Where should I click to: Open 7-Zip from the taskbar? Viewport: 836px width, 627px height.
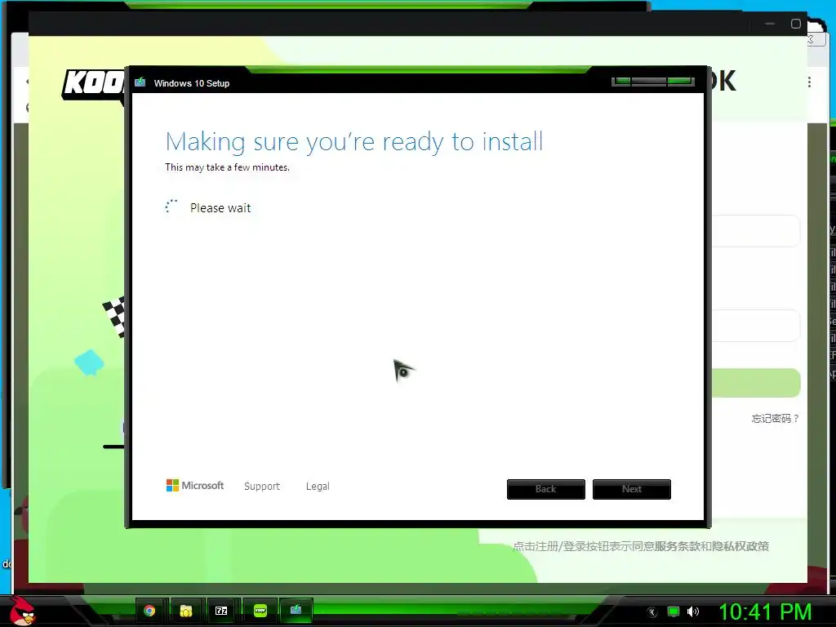coord(221,611)
